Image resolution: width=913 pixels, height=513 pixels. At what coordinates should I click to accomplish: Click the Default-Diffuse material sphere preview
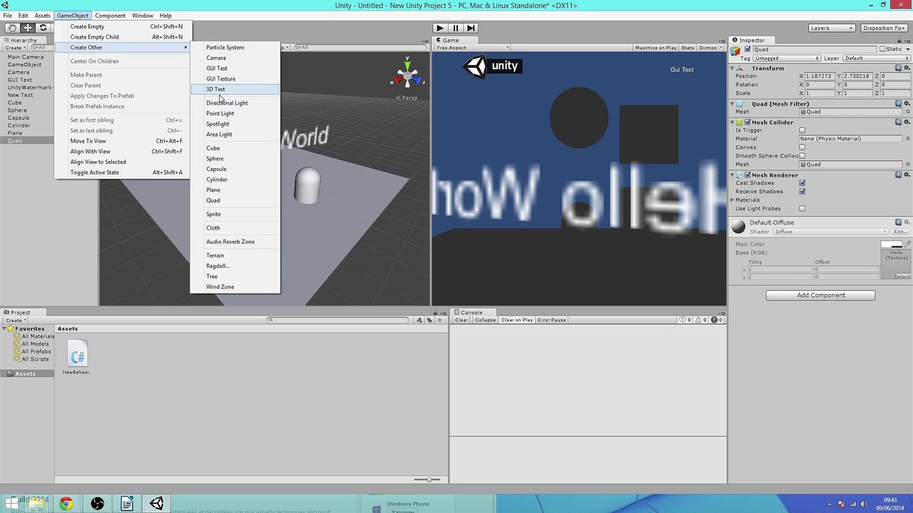[738, 226]
